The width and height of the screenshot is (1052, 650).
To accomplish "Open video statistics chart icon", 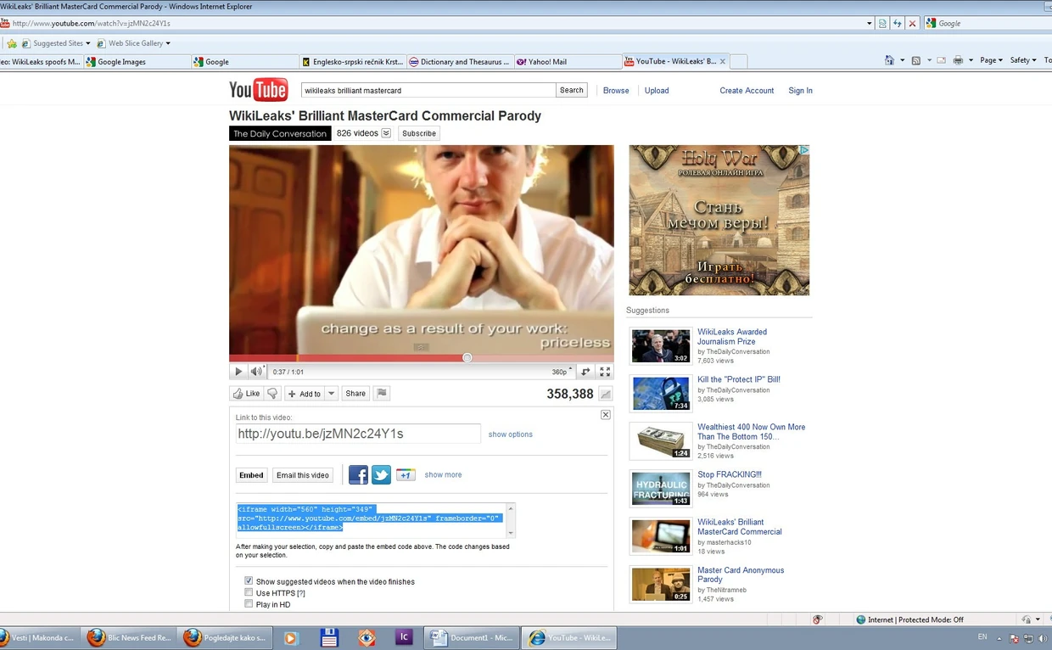I will pyautogui.click(x=605, y=394).
